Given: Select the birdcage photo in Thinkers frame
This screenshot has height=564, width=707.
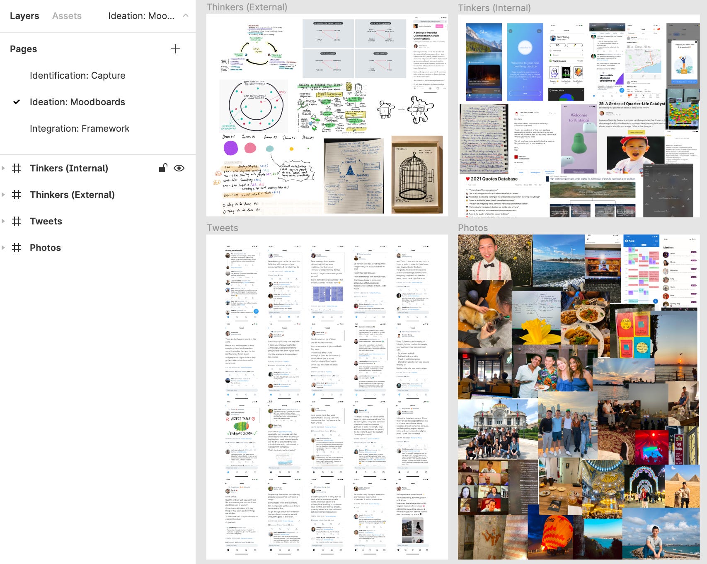Looking at the screenshot, I should (x=417, y=174).
